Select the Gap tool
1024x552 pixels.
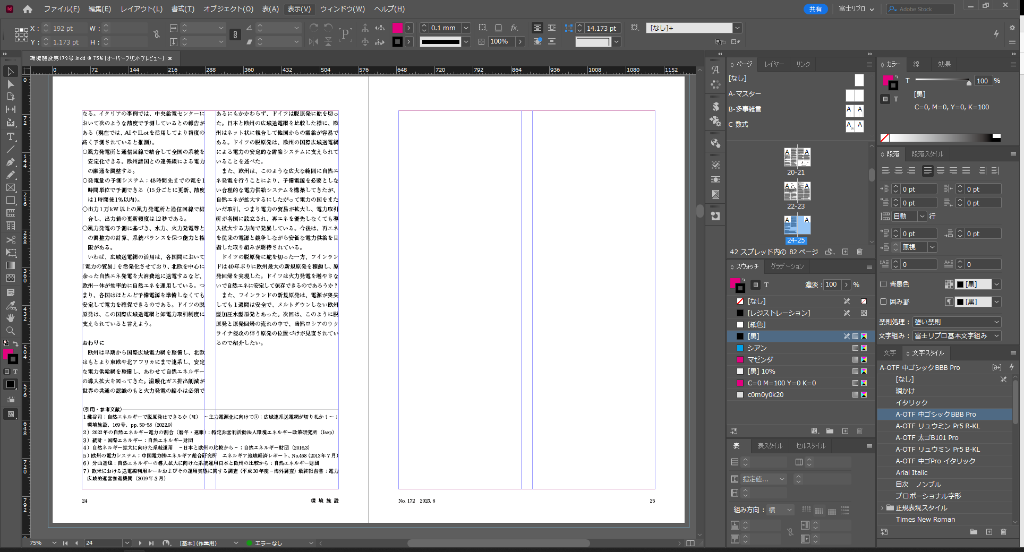pyautogui.click(x=11, y=109)
